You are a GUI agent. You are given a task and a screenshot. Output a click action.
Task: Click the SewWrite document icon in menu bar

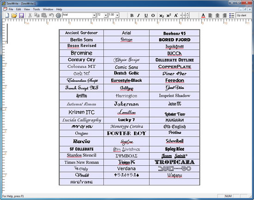(x=5, y=9)
